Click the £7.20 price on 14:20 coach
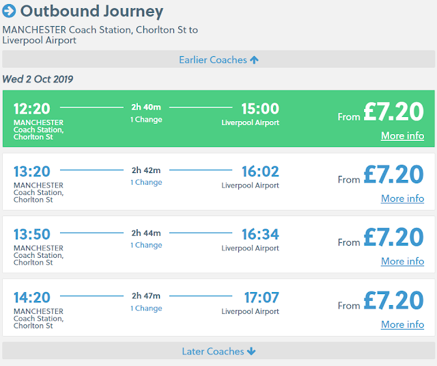 [x=393, y=300]
